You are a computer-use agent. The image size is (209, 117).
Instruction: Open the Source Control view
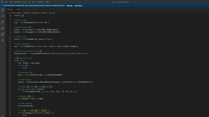2,22
